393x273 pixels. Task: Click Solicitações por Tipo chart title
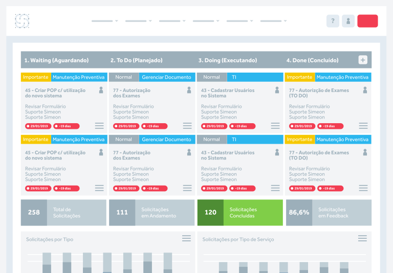pos(50,239)
